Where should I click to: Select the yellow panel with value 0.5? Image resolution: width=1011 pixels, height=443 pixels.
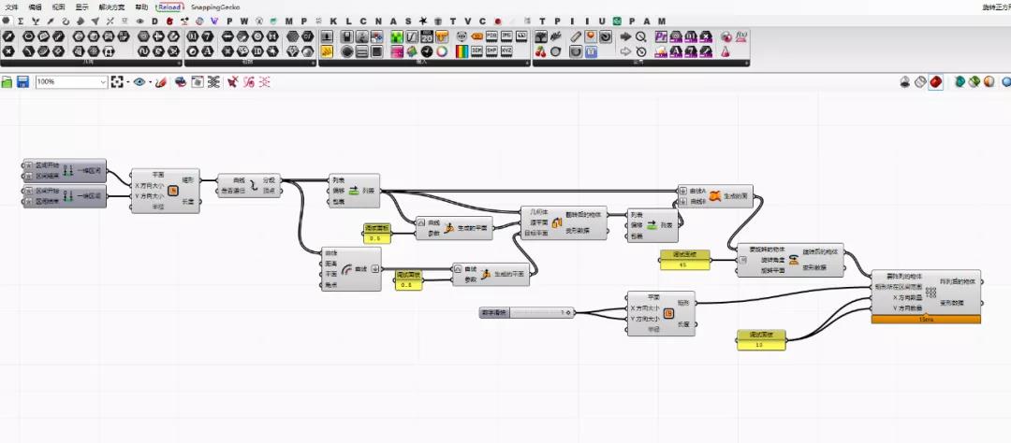coord(376,233)
